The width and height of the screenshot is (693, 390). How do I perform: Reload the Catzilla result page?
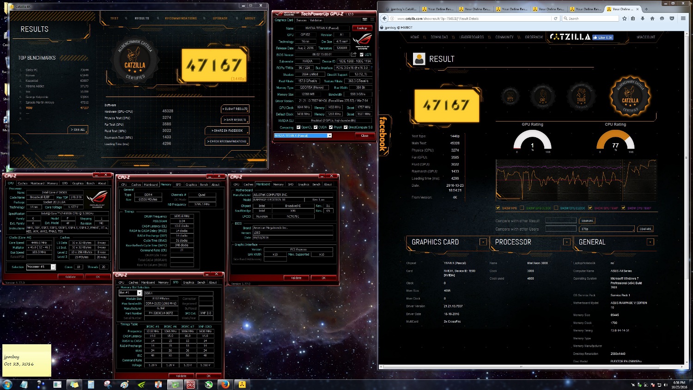556,18
